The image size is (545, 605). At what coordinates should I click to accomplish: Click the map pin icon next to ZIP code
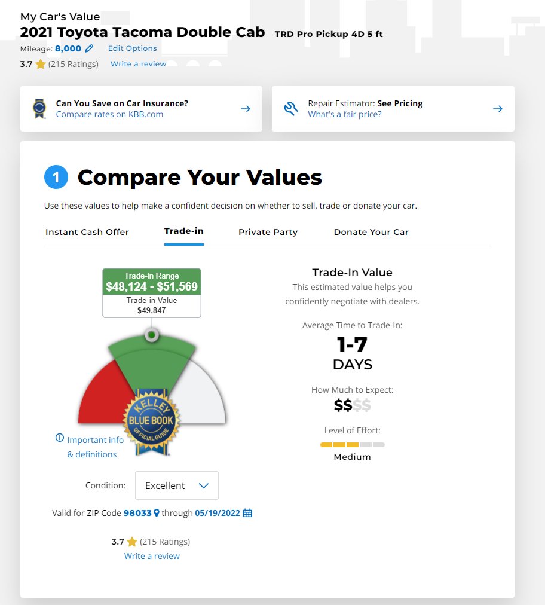(156, 513)
